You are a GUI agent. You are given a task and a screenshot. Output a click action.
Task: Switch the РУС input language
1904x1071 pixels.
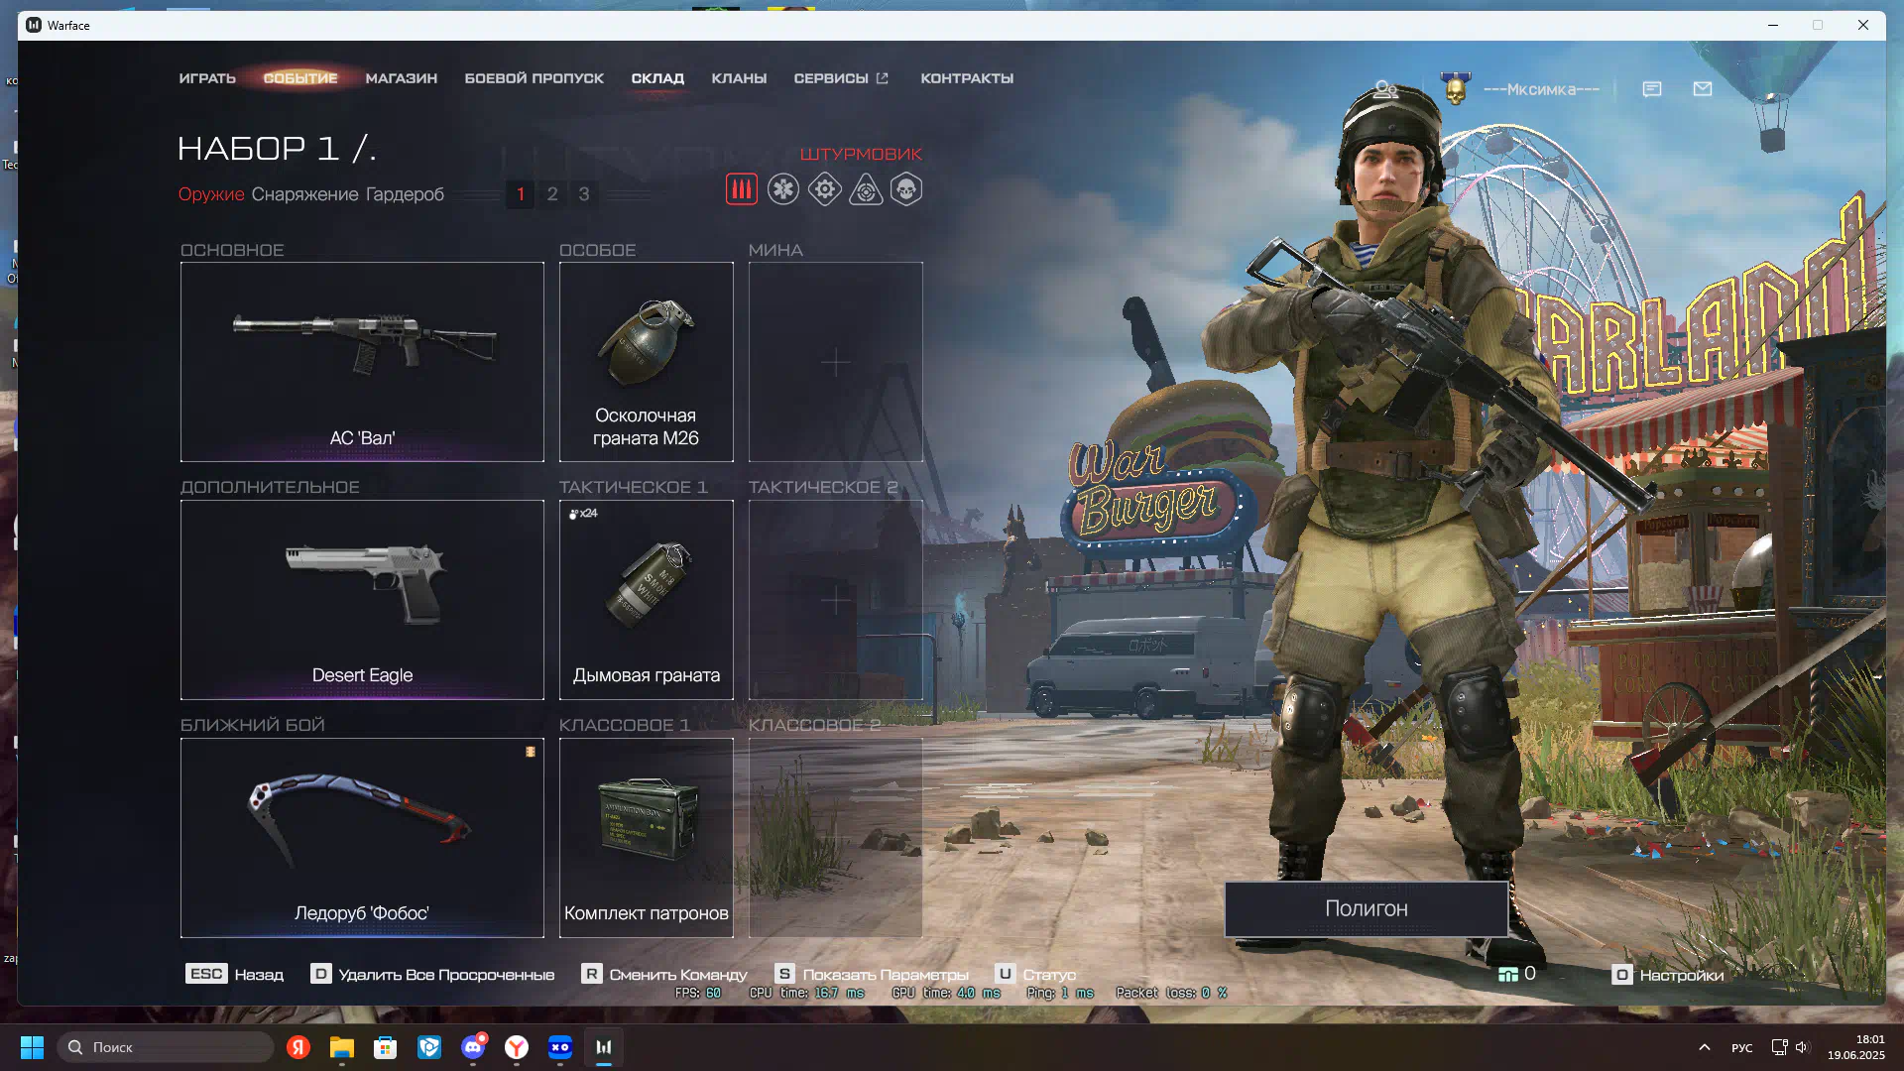(x=1741, y=1047)
